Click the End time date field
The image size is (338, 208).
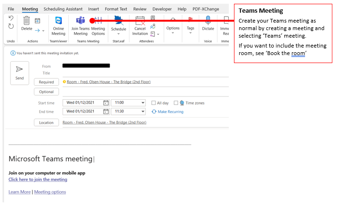pos(83,111)
